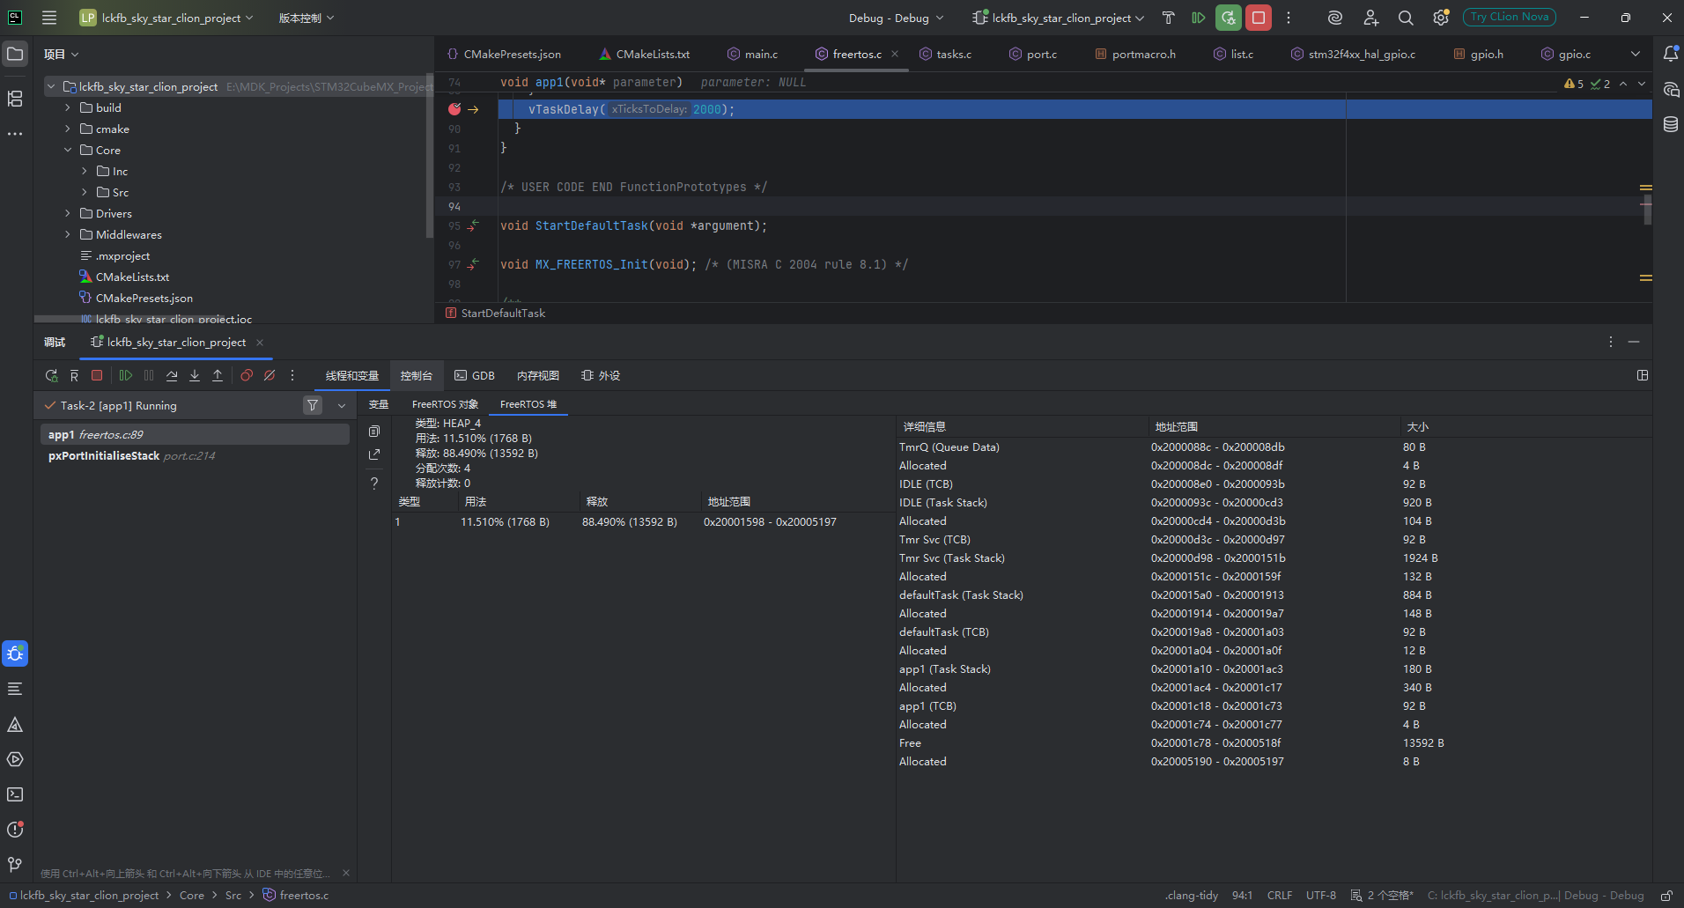Step out in debug toolbar

[218, 375]
